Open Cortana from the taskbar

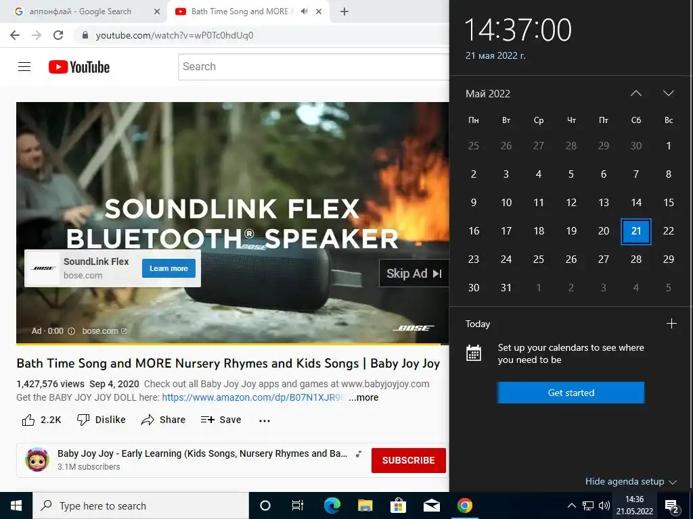(265, 505)
